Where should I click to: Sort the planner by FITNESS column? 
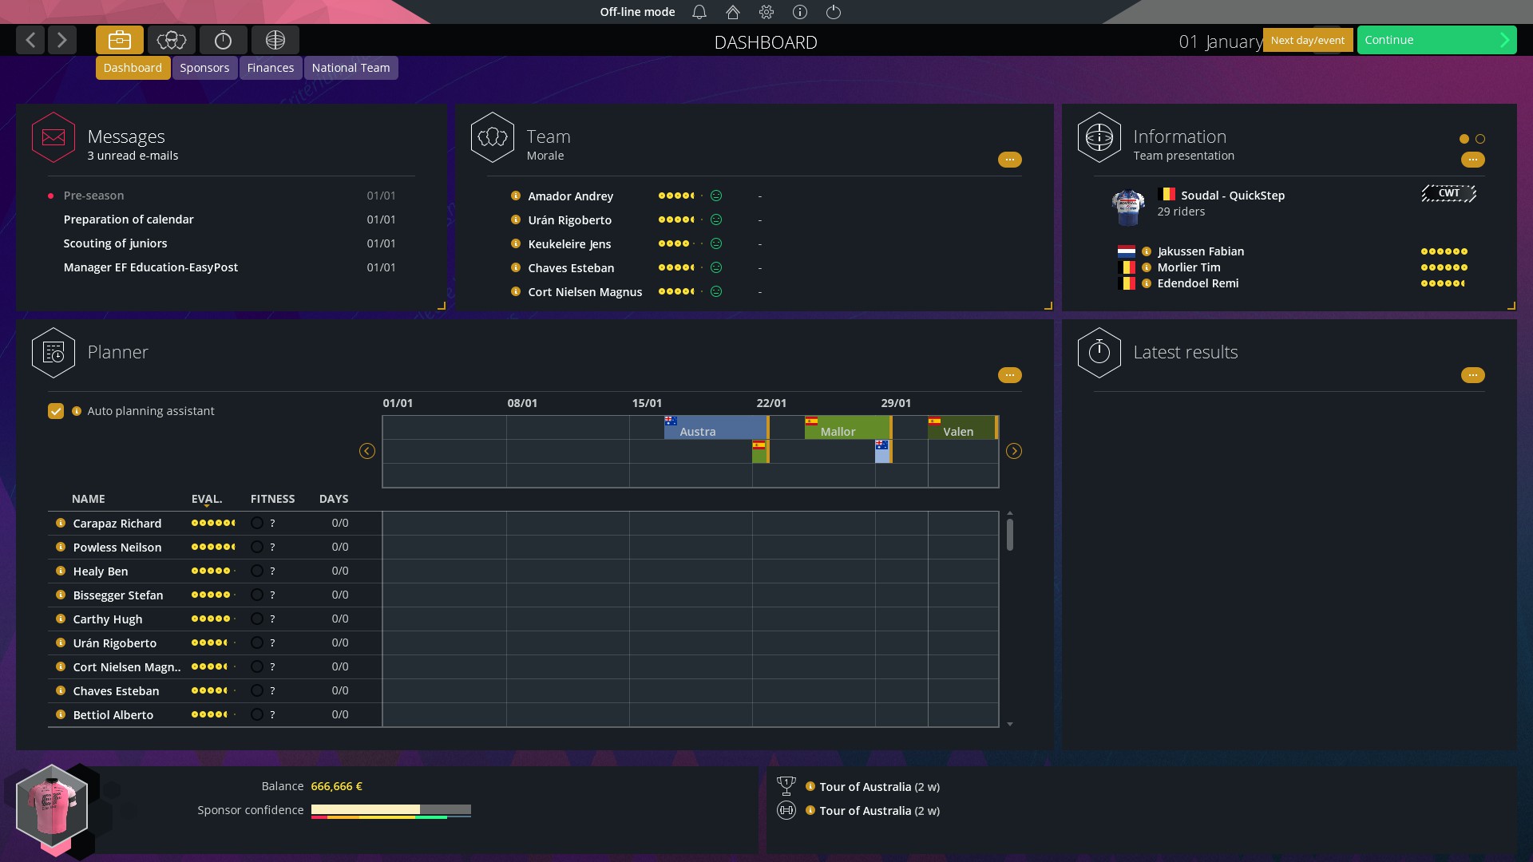(272, 499)
